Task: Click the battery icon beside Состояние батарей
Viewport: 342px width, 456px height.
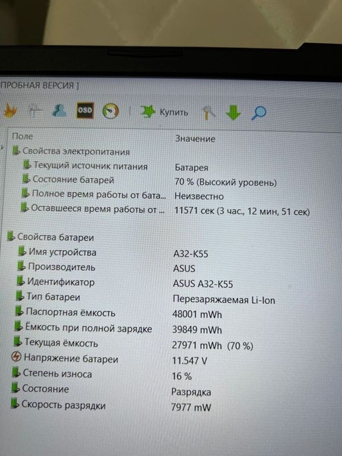Action: [26, 179]
